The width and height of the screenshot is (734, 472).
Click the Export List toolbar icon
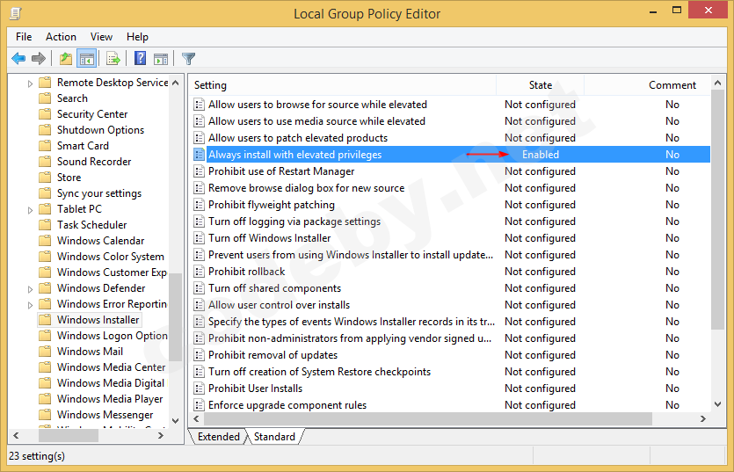point(113,59)
